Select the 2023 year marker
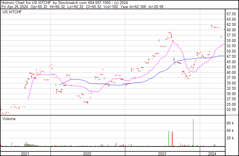This screenshot has height=156, width=239. [162, 154]
